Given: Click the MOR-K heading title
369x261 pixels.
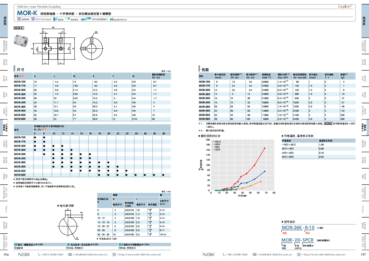Looking at the screenshot, I should 27,13.
